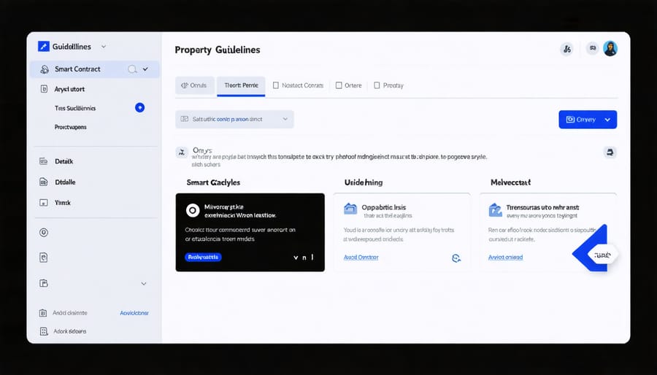This screenshot has height=375, width=657.
Task: Click the first round icon left of avatar
Action: pos(566,49)
